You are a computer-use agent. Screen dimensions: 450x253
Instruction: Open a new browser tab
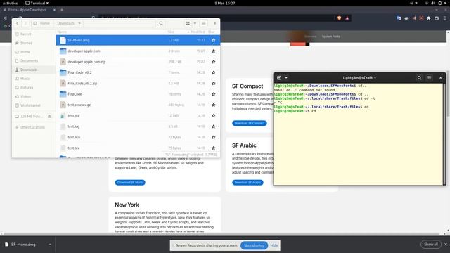62,10
